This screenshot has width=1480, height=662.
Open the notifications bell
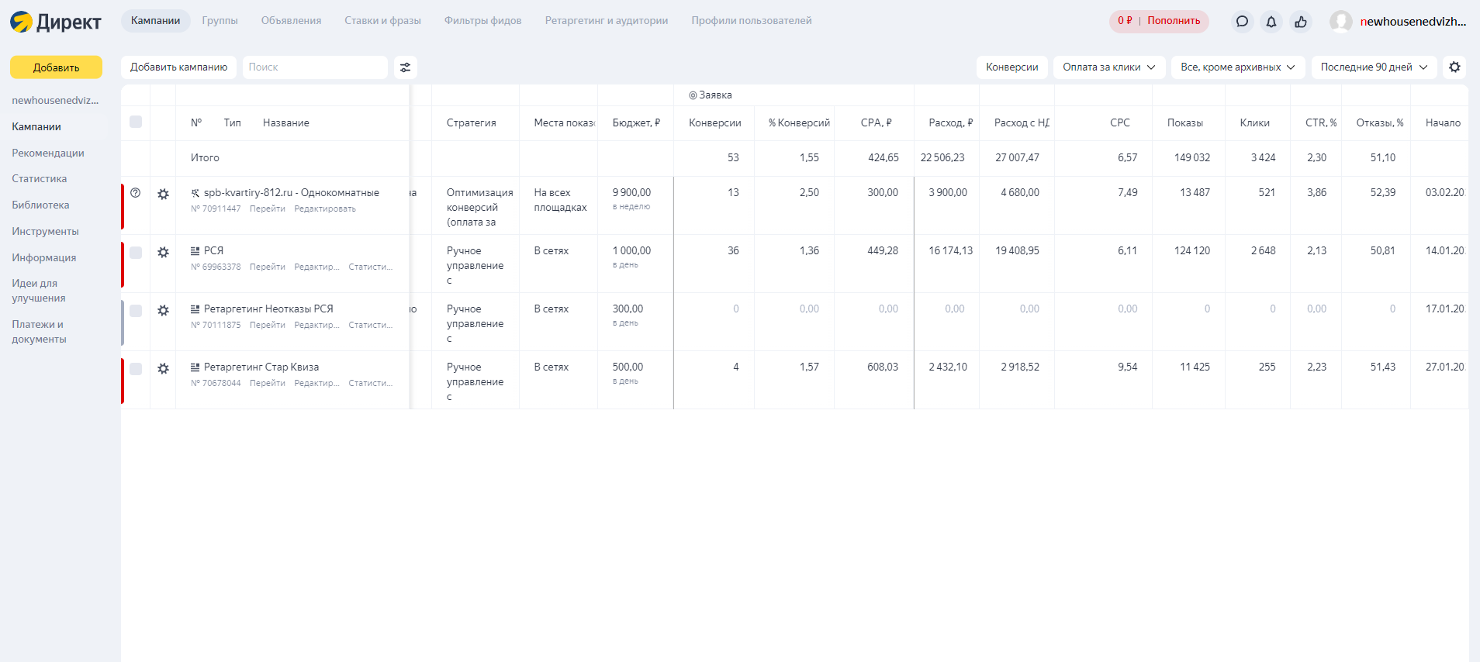[x=1271, y=22]
